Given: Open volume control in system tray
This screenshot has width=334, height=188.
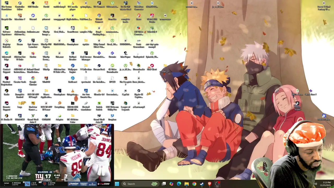Looking at the screenshot, I should [x=315, y=184].
